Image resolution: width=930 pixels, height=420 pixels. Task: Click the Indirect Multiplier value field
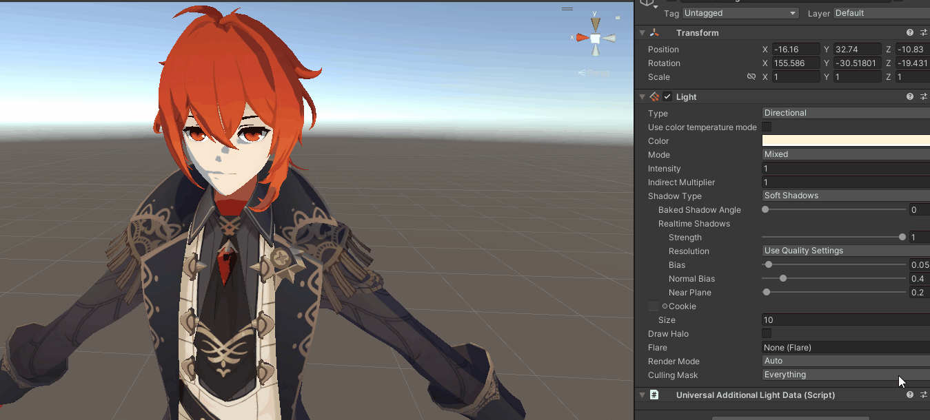click(x=846, y=182)
